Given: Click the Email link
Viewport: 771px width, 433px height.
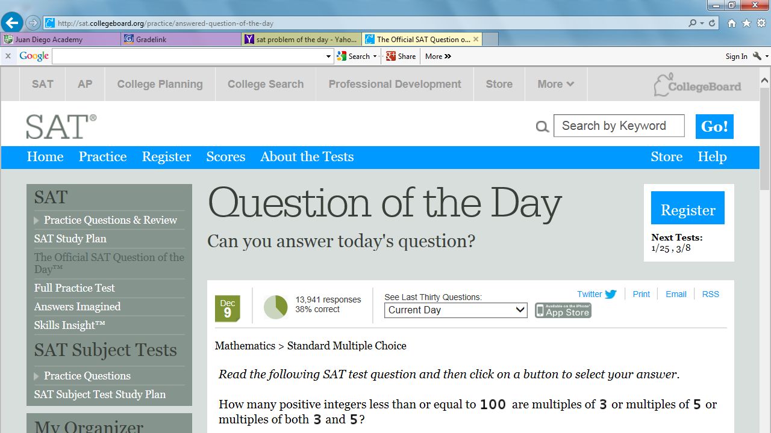Looking at the screenshot, I should [676, 294].
